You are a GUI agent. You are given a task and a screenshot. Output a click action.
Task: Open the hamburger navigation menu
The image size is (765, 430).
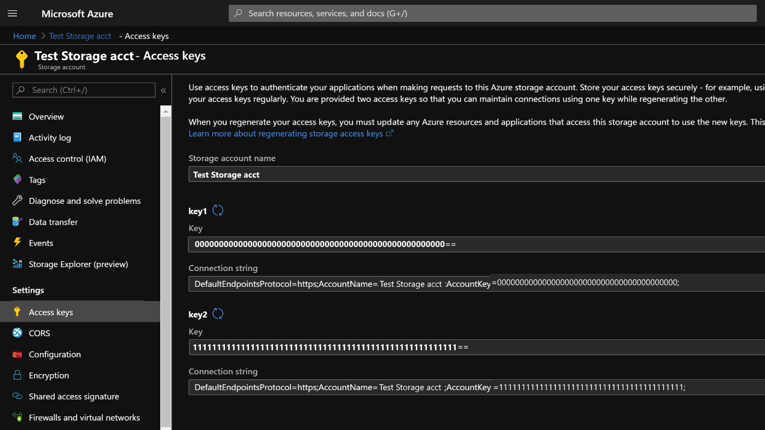12,13
